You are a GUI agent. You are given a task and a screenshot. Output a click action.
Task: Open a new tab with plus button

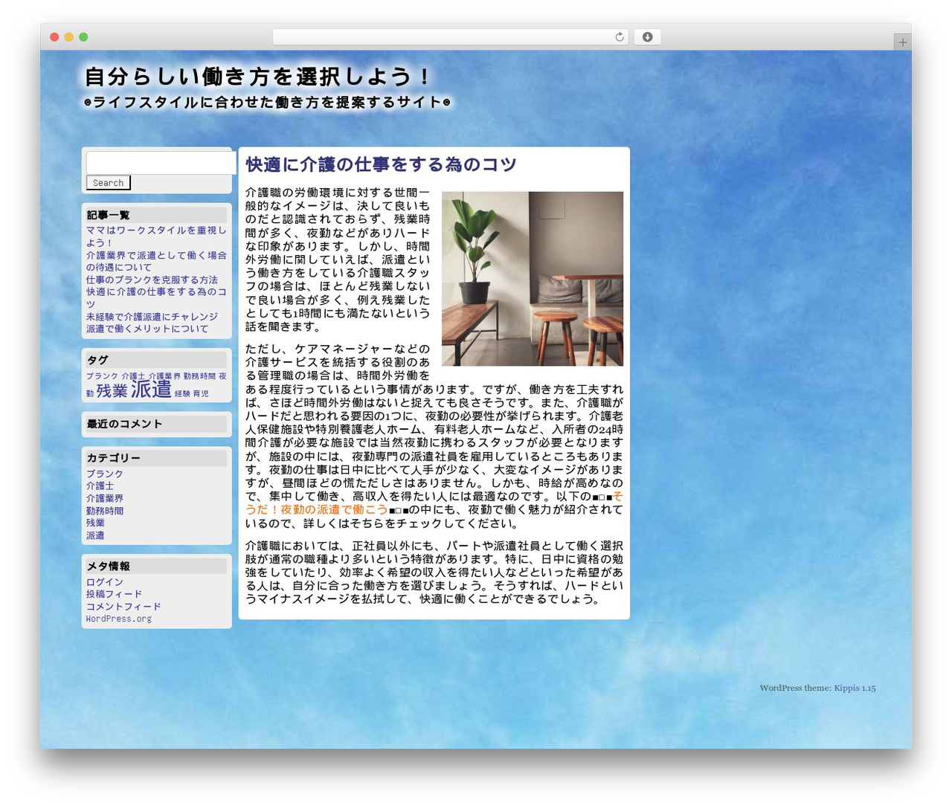point(902,42)
